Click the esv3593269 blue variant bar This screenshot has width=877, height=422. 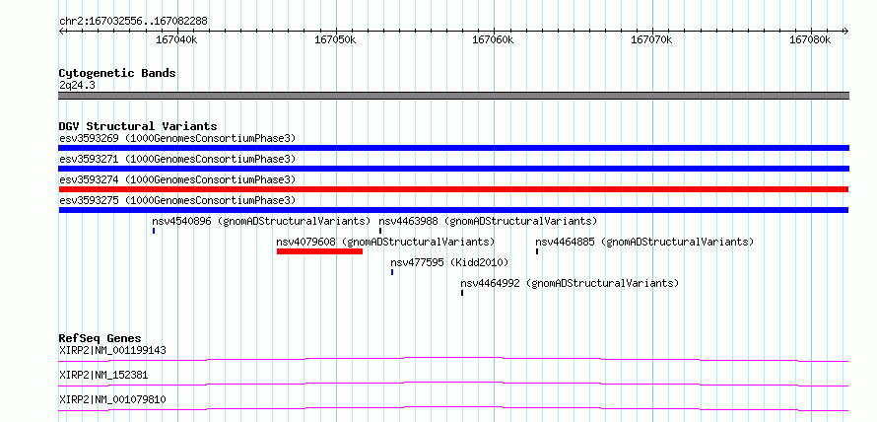[x=453, y=148]
